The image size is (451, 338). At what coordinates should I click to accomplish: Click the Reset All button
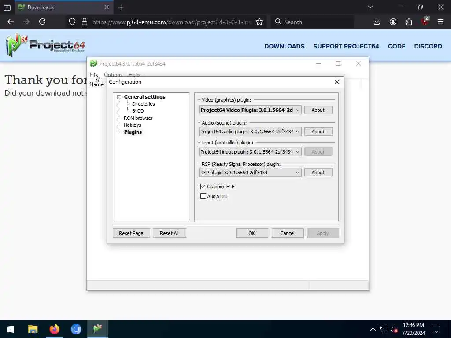(x=170, y=233)
